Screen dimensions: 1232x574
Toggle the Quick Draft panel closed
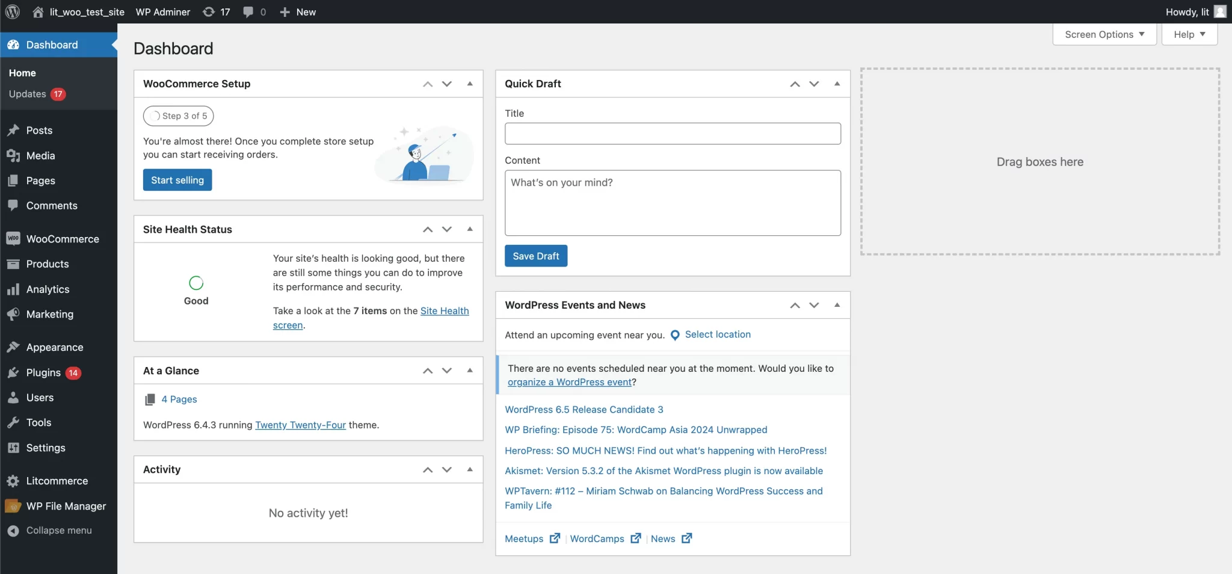pyautogui.click(x=837, y=84)
